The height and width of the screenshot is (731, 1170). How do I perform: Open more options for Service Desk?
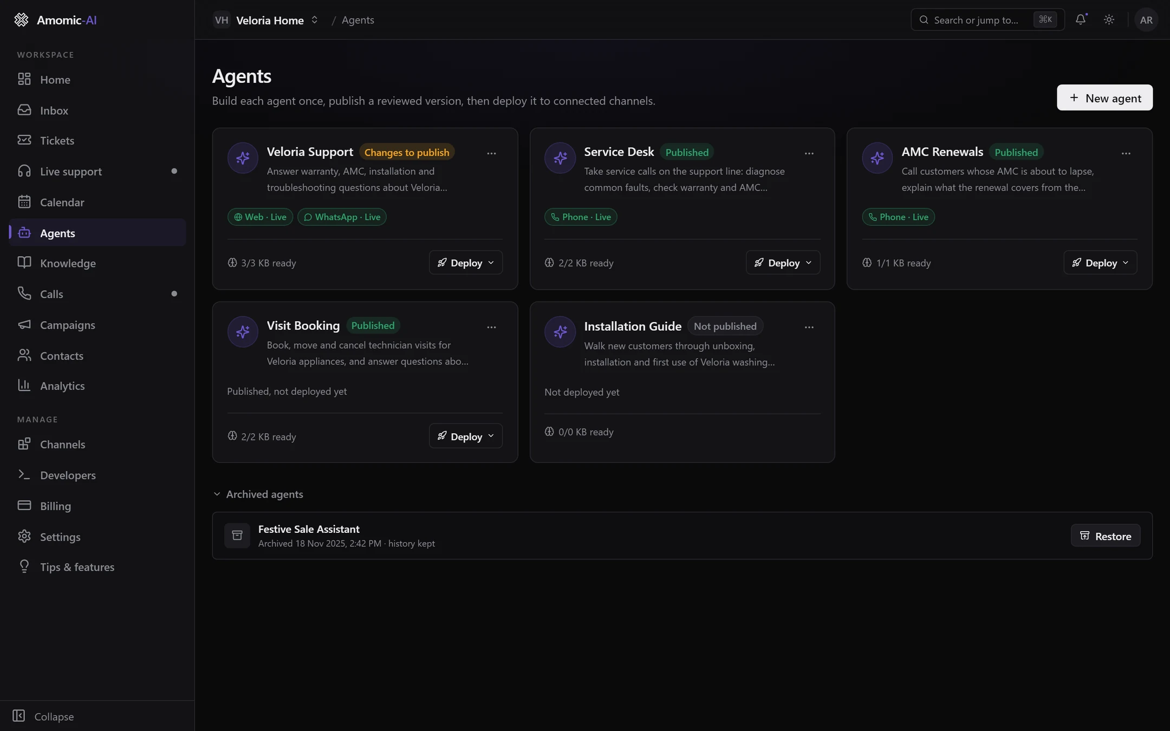click(809, 153)
